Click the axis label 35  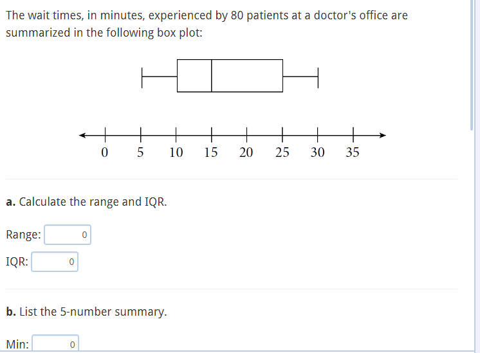tap(353, 152)
